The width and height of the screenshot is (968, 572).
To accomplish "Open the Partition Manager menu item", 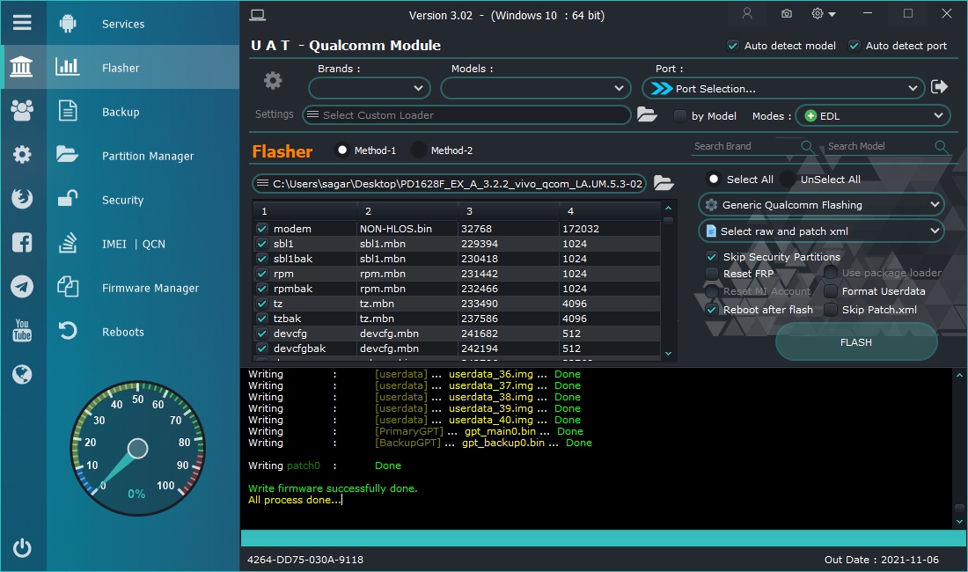I will coord(147,156).
